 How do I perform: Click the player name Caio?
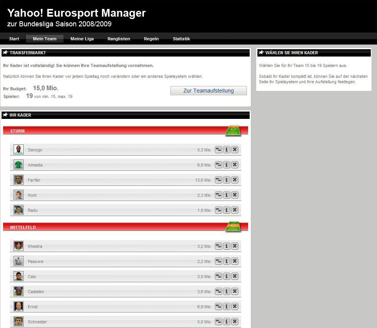(32, 276)
